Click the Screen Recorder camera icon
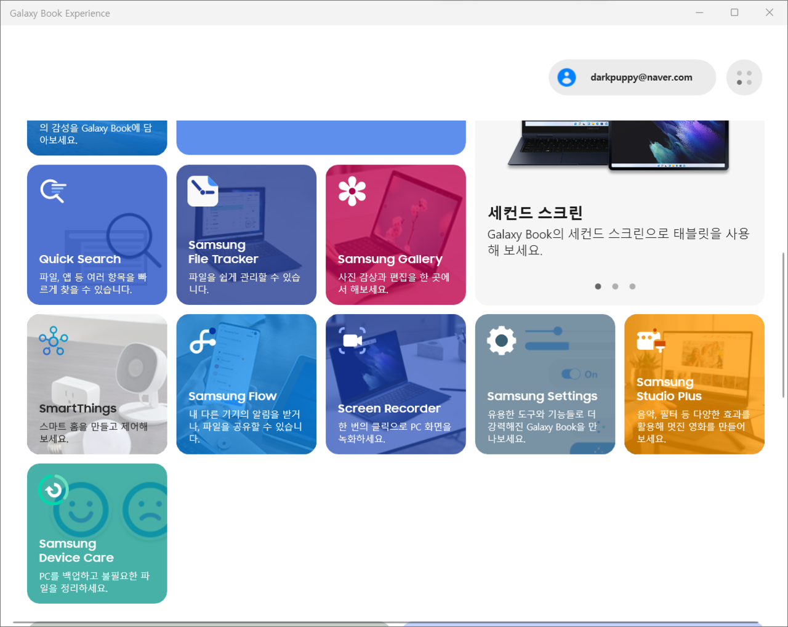Screen dimensions: 788x627 352,341
